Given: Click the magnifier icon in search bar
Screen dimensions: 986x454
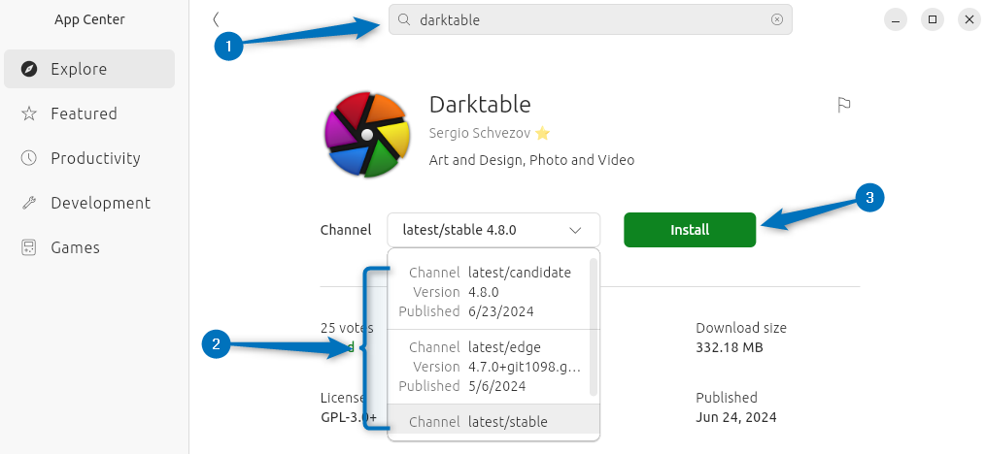Looking at the screenshot, I should 404,19.
